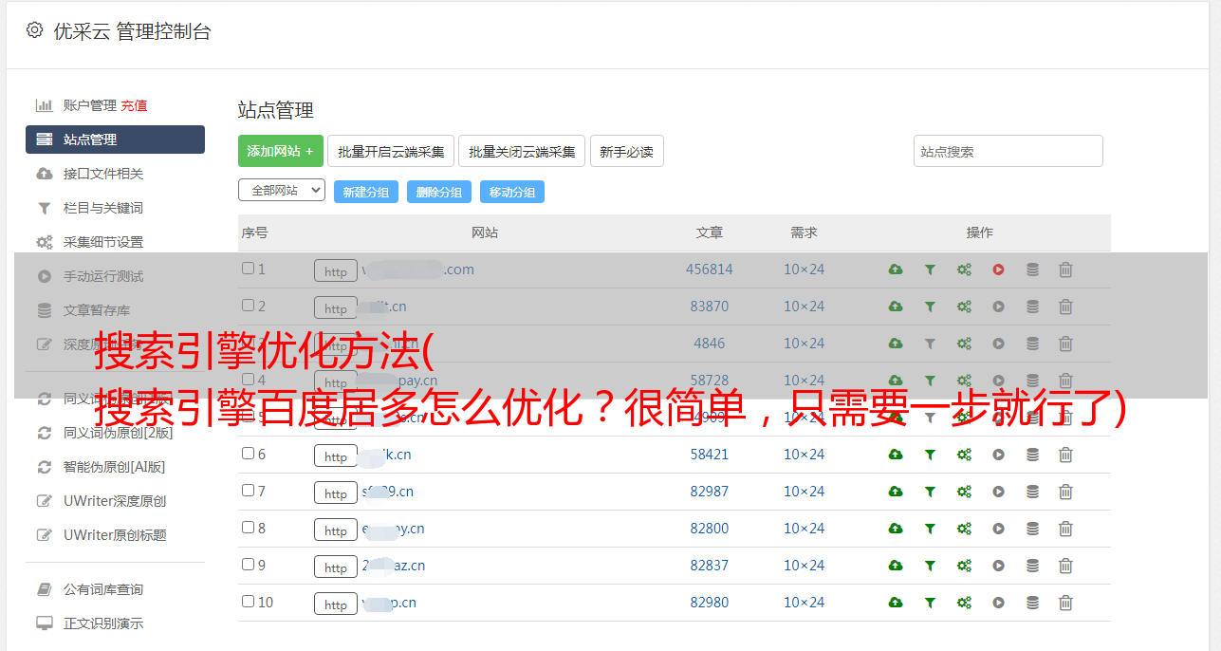The width and height of the screenshot is (1221, 651).
Task: Open the 全部网站 group dropdown
Action: tap(282, 190)
